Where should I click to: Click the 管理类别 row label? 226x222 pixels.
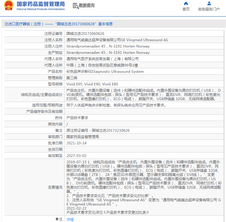tap(55, 78)
